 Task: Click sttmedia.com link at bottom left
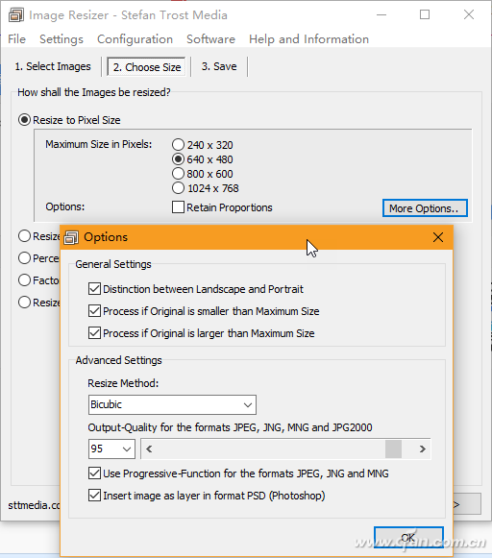(x=35, y=505)
